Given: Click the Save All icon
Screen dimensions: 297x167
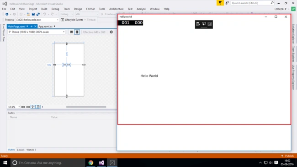Looking at the screenshot, I should (38, 14).
